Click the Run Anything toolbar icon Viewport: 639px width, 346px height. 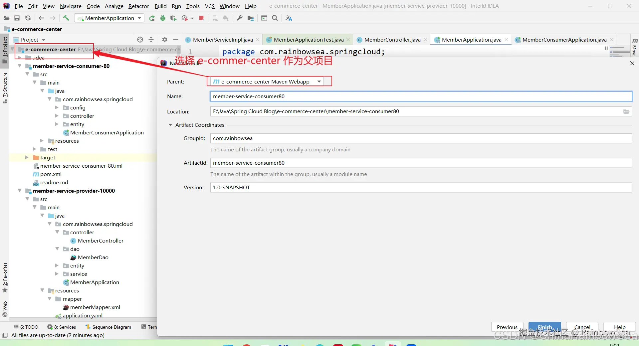click(264, 18)
